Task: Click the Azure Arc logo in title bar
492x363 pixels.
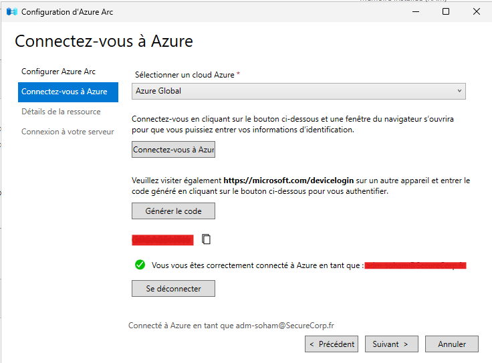Action: (11, 12)
